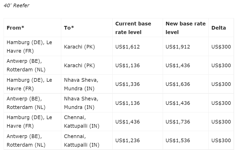Select the US$1,336 current base rate
Viewport: 239px width, 150px height.
click(x=127, y=84)
